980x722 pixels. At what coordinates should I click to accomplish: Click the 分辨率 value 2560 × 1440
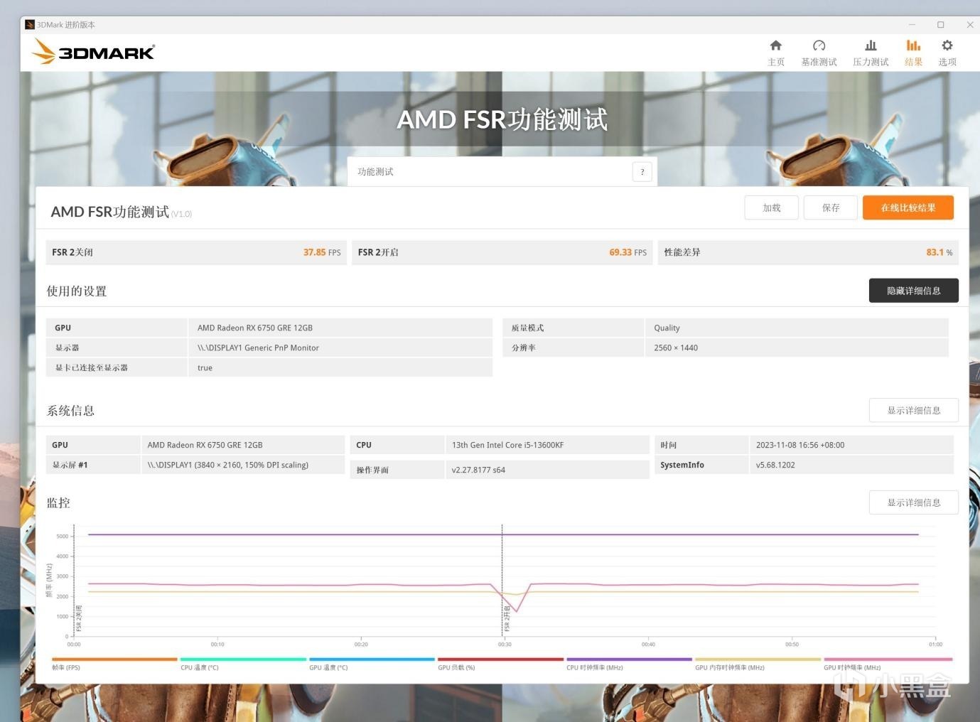(x=676, y=347)
